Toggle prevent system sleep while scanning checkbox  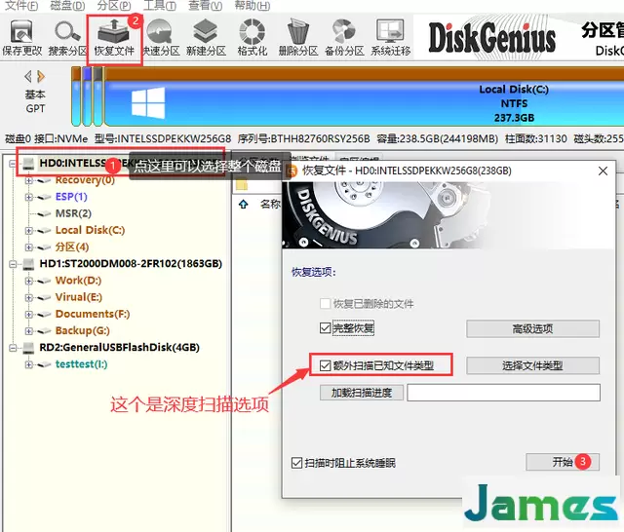tap(296, 463)
